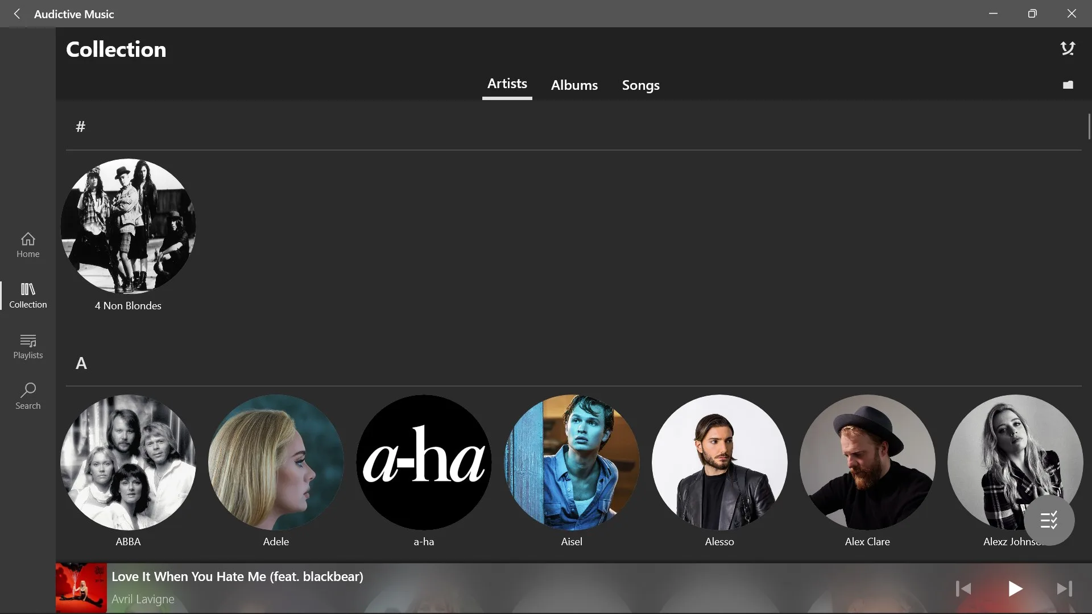This screenshot has width=1092, height=614.
Task: Open 4 Non Blondes artist picture
Action: coord(128,226)
